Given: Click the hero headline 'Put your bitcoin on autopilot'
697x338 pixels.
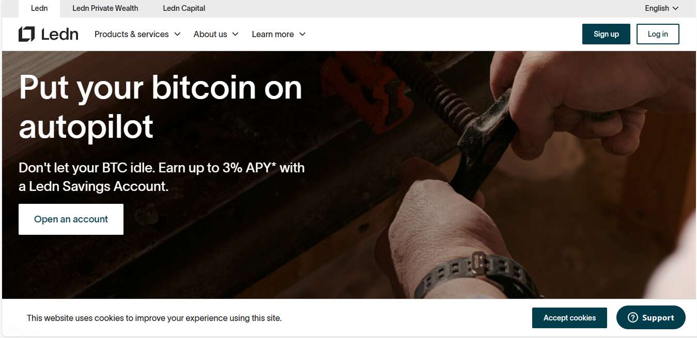Looking at the screenshot, I should (x=161, y=107).
